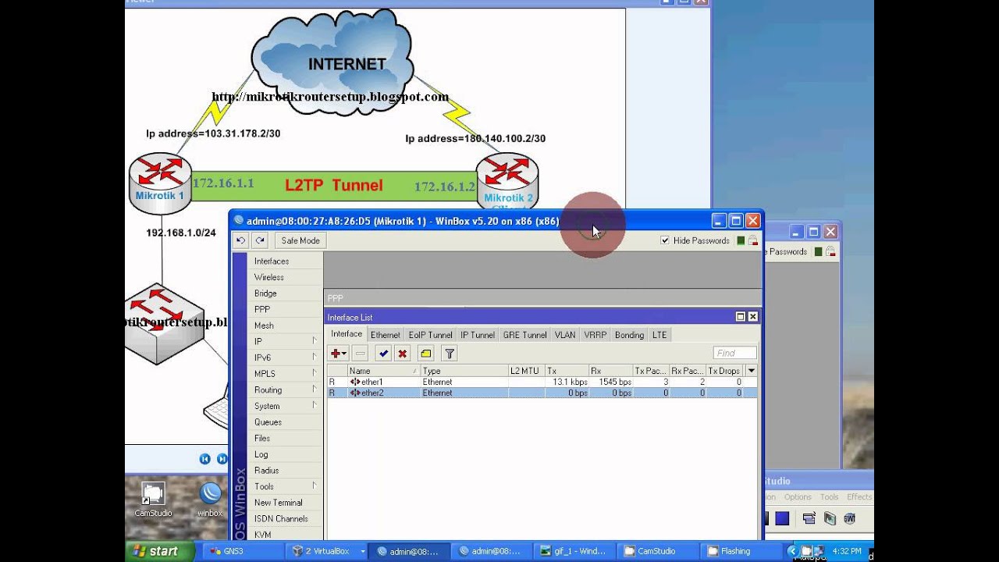Enable interface with blue checkmark button

pos(383,354)
